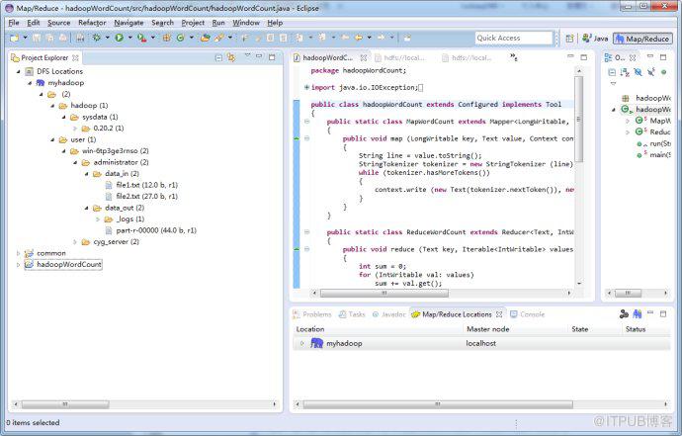This screenshot has height=436, width=682.
Task: Open the New wizard dropdown arrow
Action: (x=26, y=38)
